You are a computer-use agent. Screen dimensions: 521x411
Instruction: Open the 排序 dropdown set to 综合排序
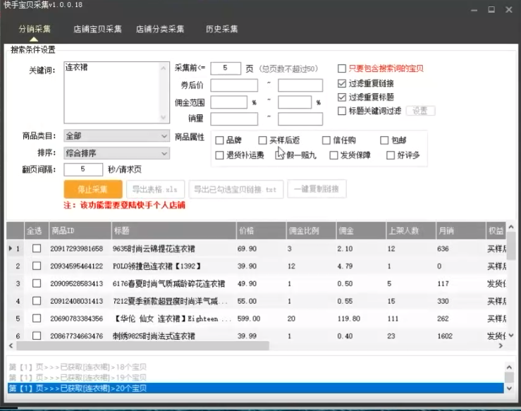pos(116,153)
